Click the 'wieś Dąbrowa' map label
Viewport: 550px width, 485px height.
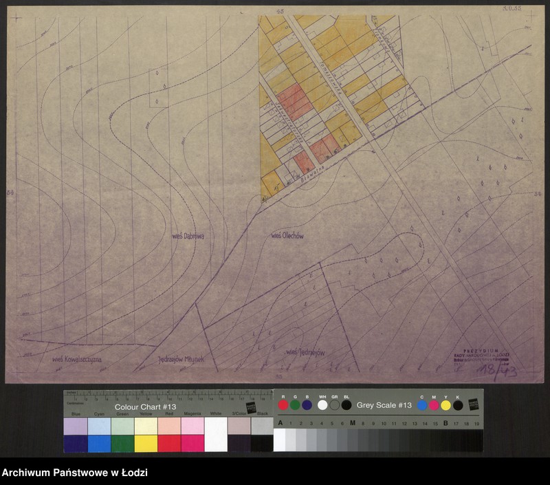[x=183, y=236]
